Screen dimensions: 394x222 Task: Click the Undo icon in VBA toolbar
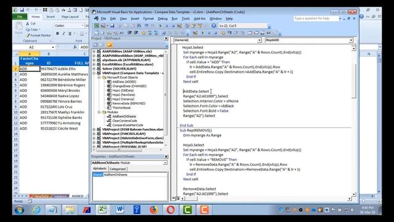pos(146,26)
